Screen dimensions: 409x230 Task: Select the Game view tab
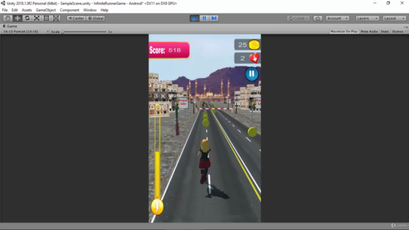click(10, 26)
